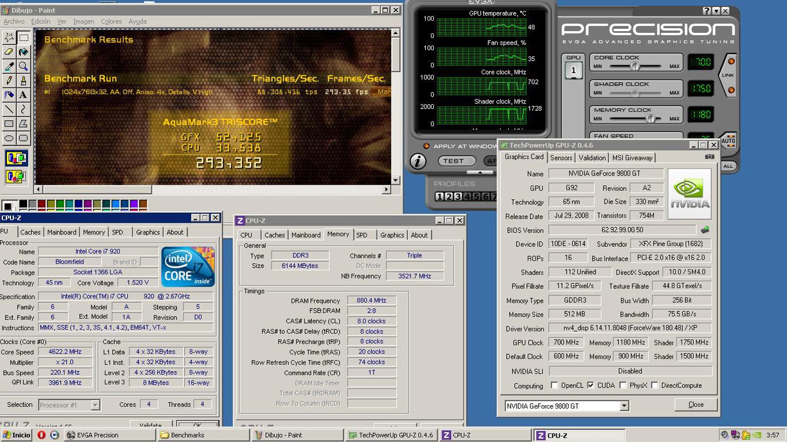Image resolution: width=787 pixels, height=442 pixels.
Task: Click the ALL button in Precision
Action: (x=728, y=166)
